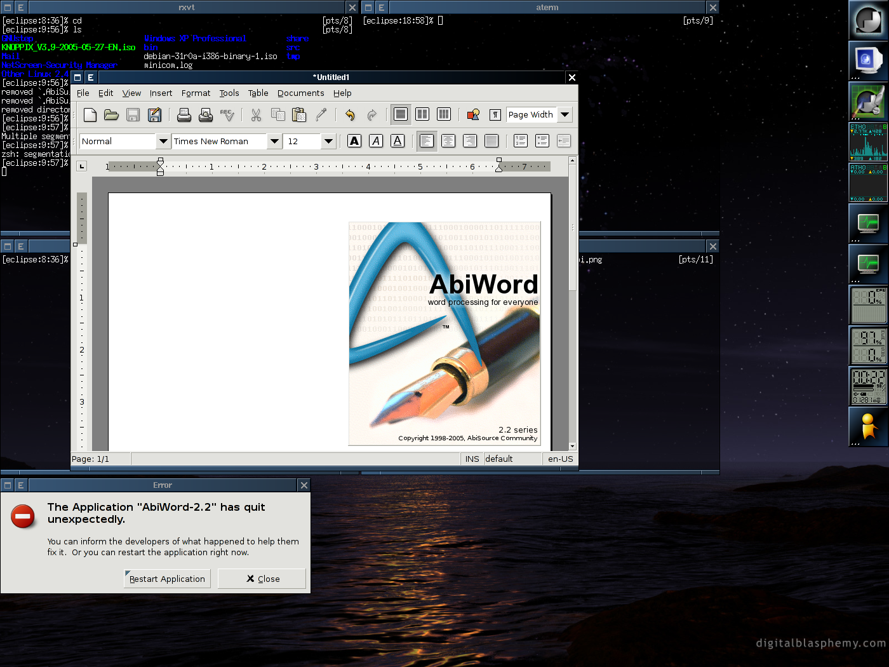Print the document using the printer icon
The width and height of the screenshot is (889, 667).
pyautogui.click(x=184, y=115)
